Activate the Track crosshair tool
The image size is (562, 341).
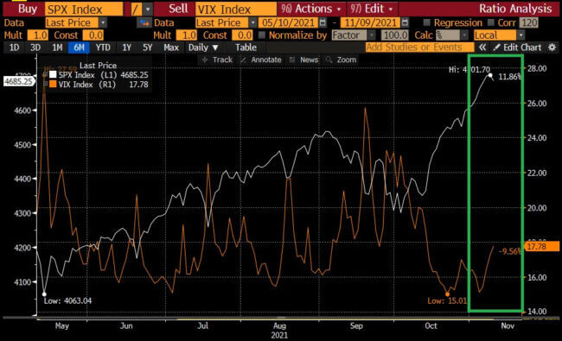217,60
